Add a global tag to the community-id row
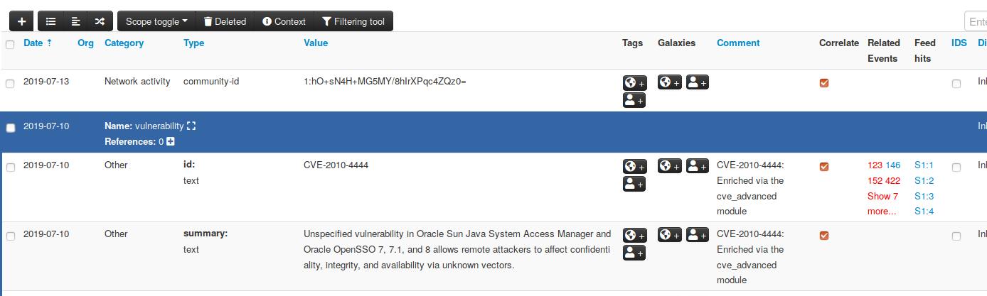 pyautogui.click(x=634, y=83)
